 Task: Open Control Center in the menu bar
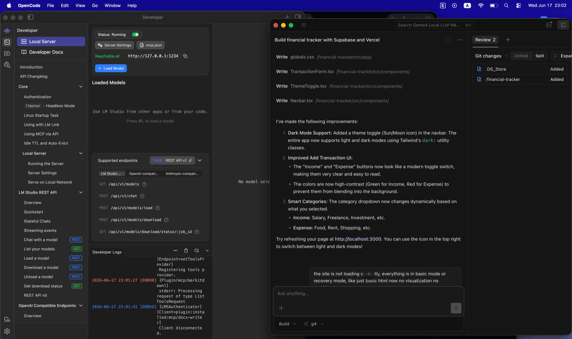point(518,5)
